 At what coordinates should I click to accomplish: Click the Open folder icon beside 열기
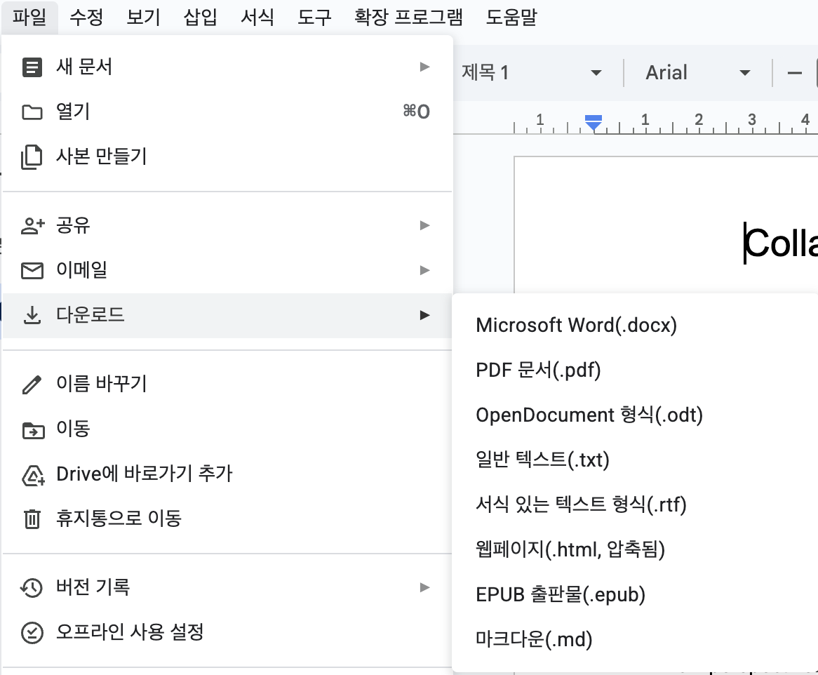tap(31, 112)
